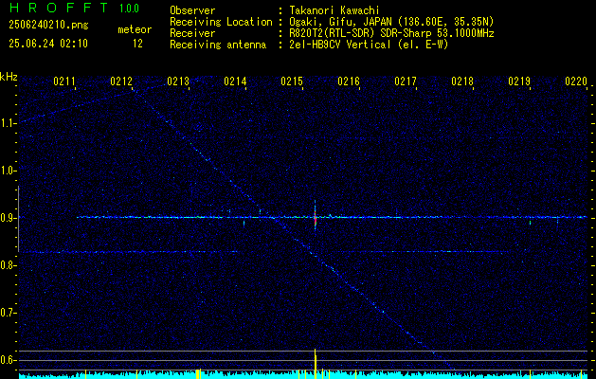Click the 0219 time axis label
596x379 pixels.
coord(519,81)
